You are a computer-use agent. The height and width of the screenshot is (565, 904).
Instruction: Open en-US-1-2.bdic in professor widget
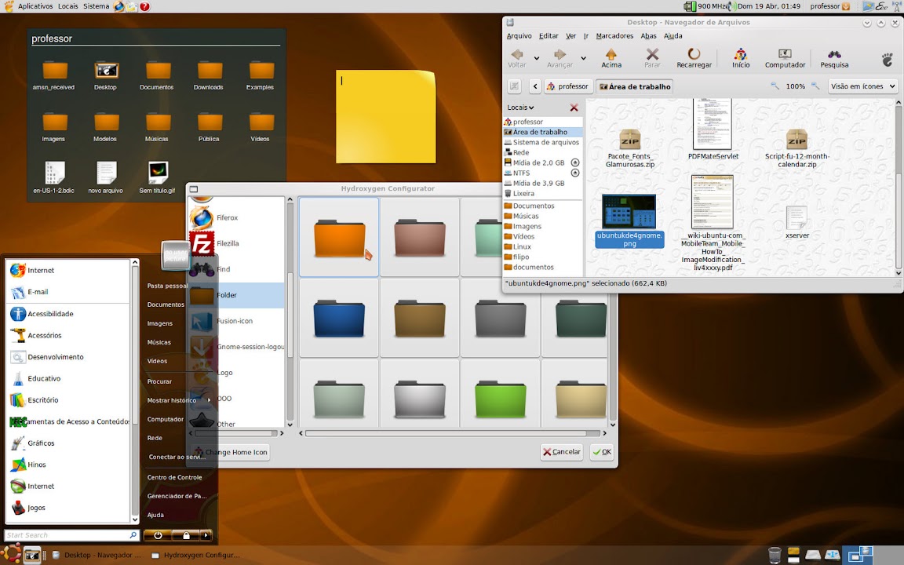click(x=53, y=177)
